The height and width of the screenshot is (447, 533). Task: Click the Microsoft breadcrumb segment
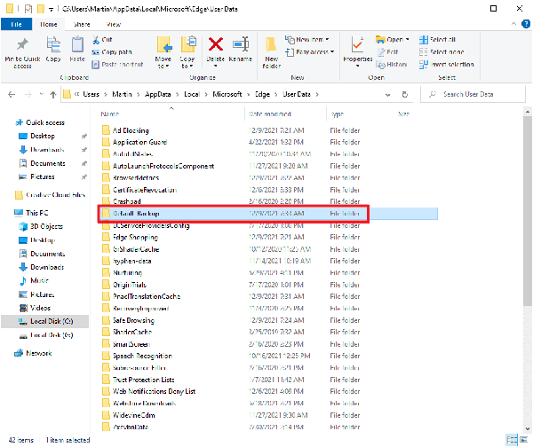click(227, 94)
